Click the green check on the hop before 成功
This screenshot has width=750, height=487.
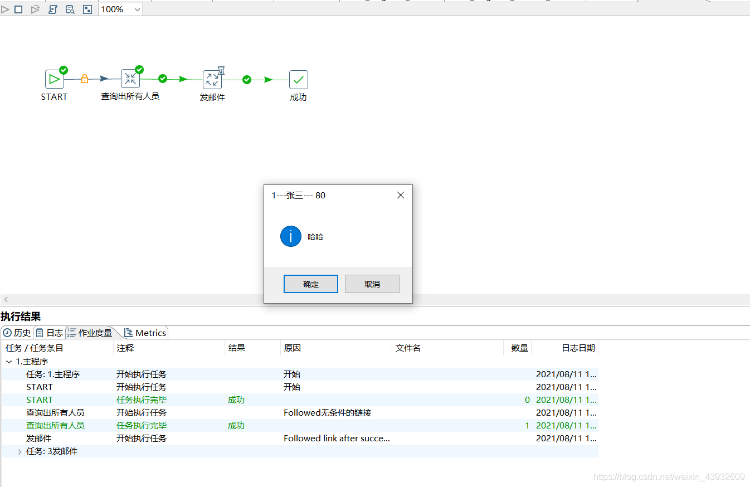pos(247,80)
